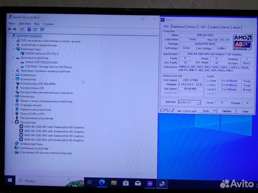Open File Explorer from the taskbar
This screenshot has width=258, height=193.
click(114, 183)
